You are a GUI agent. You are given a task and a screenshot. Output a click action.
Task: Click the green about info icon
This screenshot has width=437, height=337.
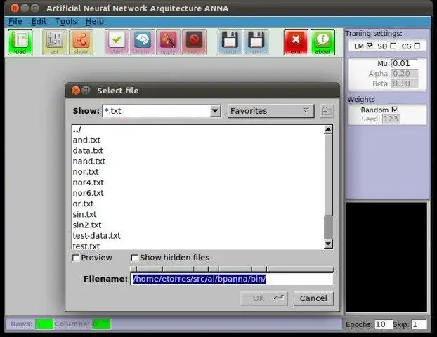coord(322,42)
